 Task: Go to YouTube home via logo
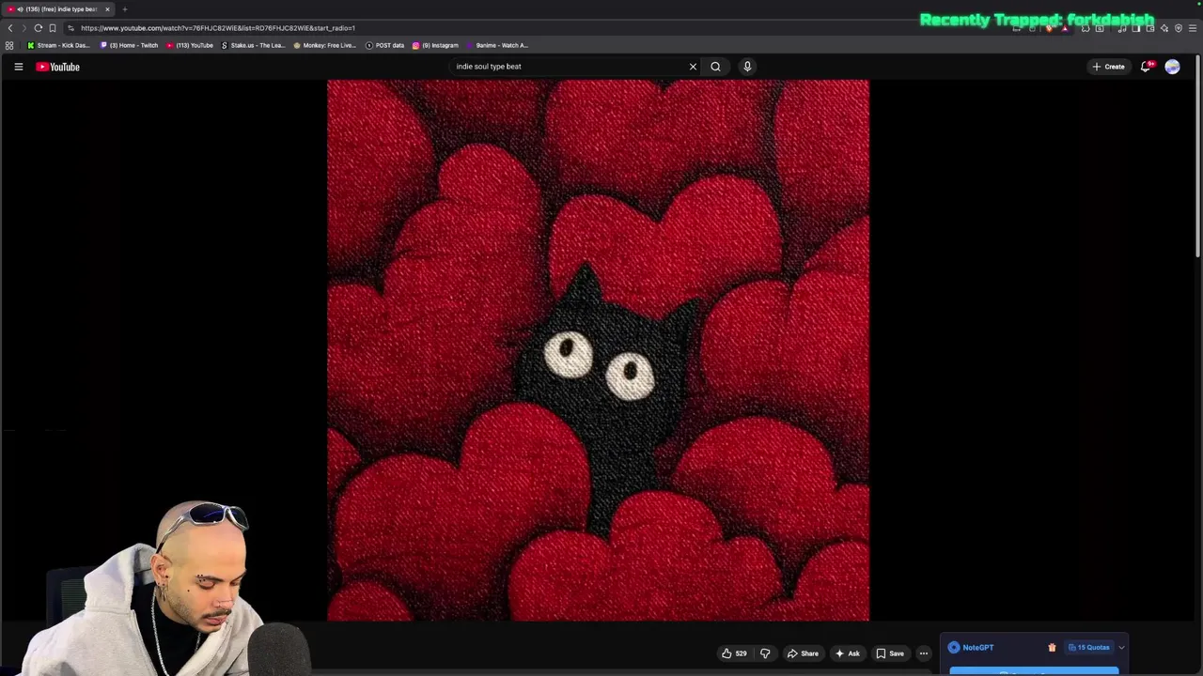pos(57,67)
